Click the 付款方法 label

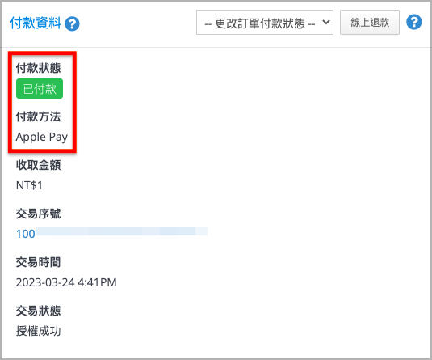[38, 116]
